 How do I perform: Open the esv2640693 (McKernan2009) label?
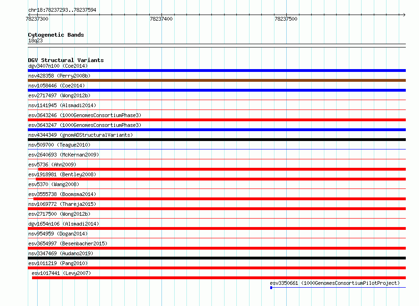click(64, 155)
